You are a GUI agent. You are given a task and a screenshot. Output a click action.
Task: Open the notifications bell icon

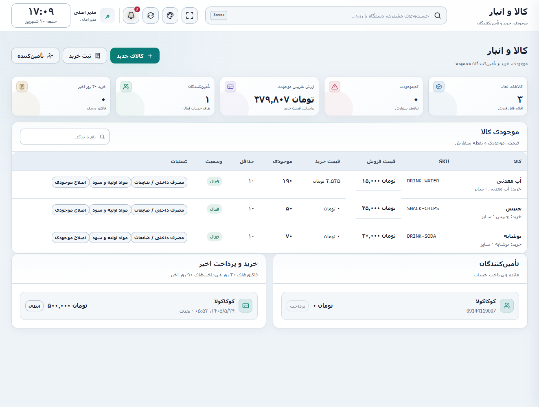pos(131,15)
